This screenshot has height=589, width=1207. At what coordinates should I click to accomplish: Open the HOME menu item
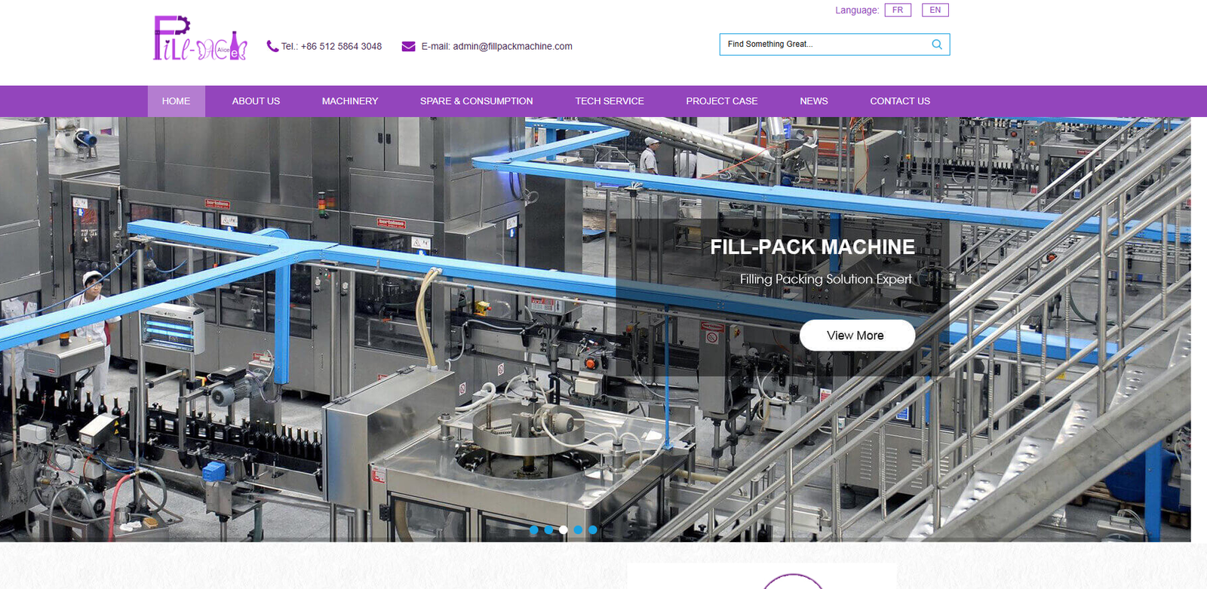point(176,101)
